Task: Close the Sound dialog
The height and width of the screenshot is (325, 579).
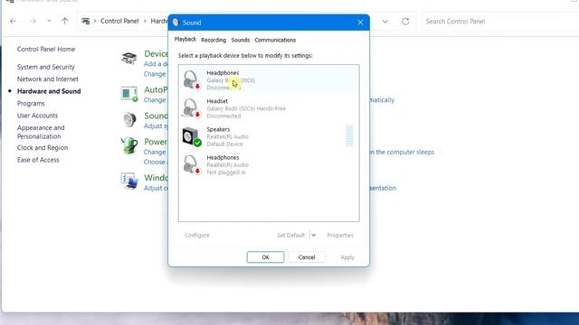Action: (360, 23)
